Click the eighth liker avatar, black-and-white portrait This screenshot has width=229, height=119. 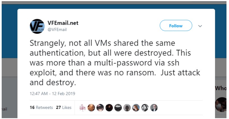point(145,108)
